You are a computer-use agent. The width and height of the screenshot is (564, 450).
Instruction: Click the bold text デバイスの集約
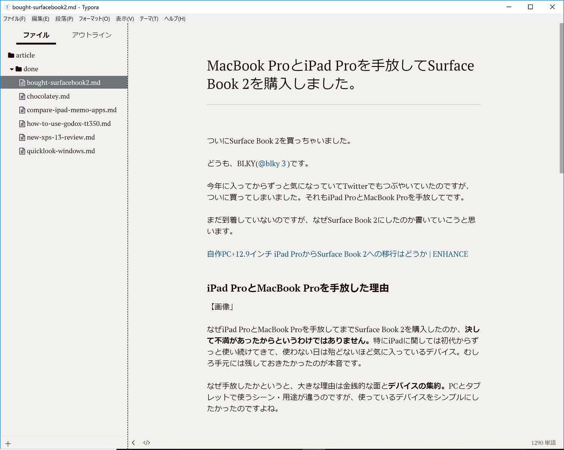[x=414, y=386]
